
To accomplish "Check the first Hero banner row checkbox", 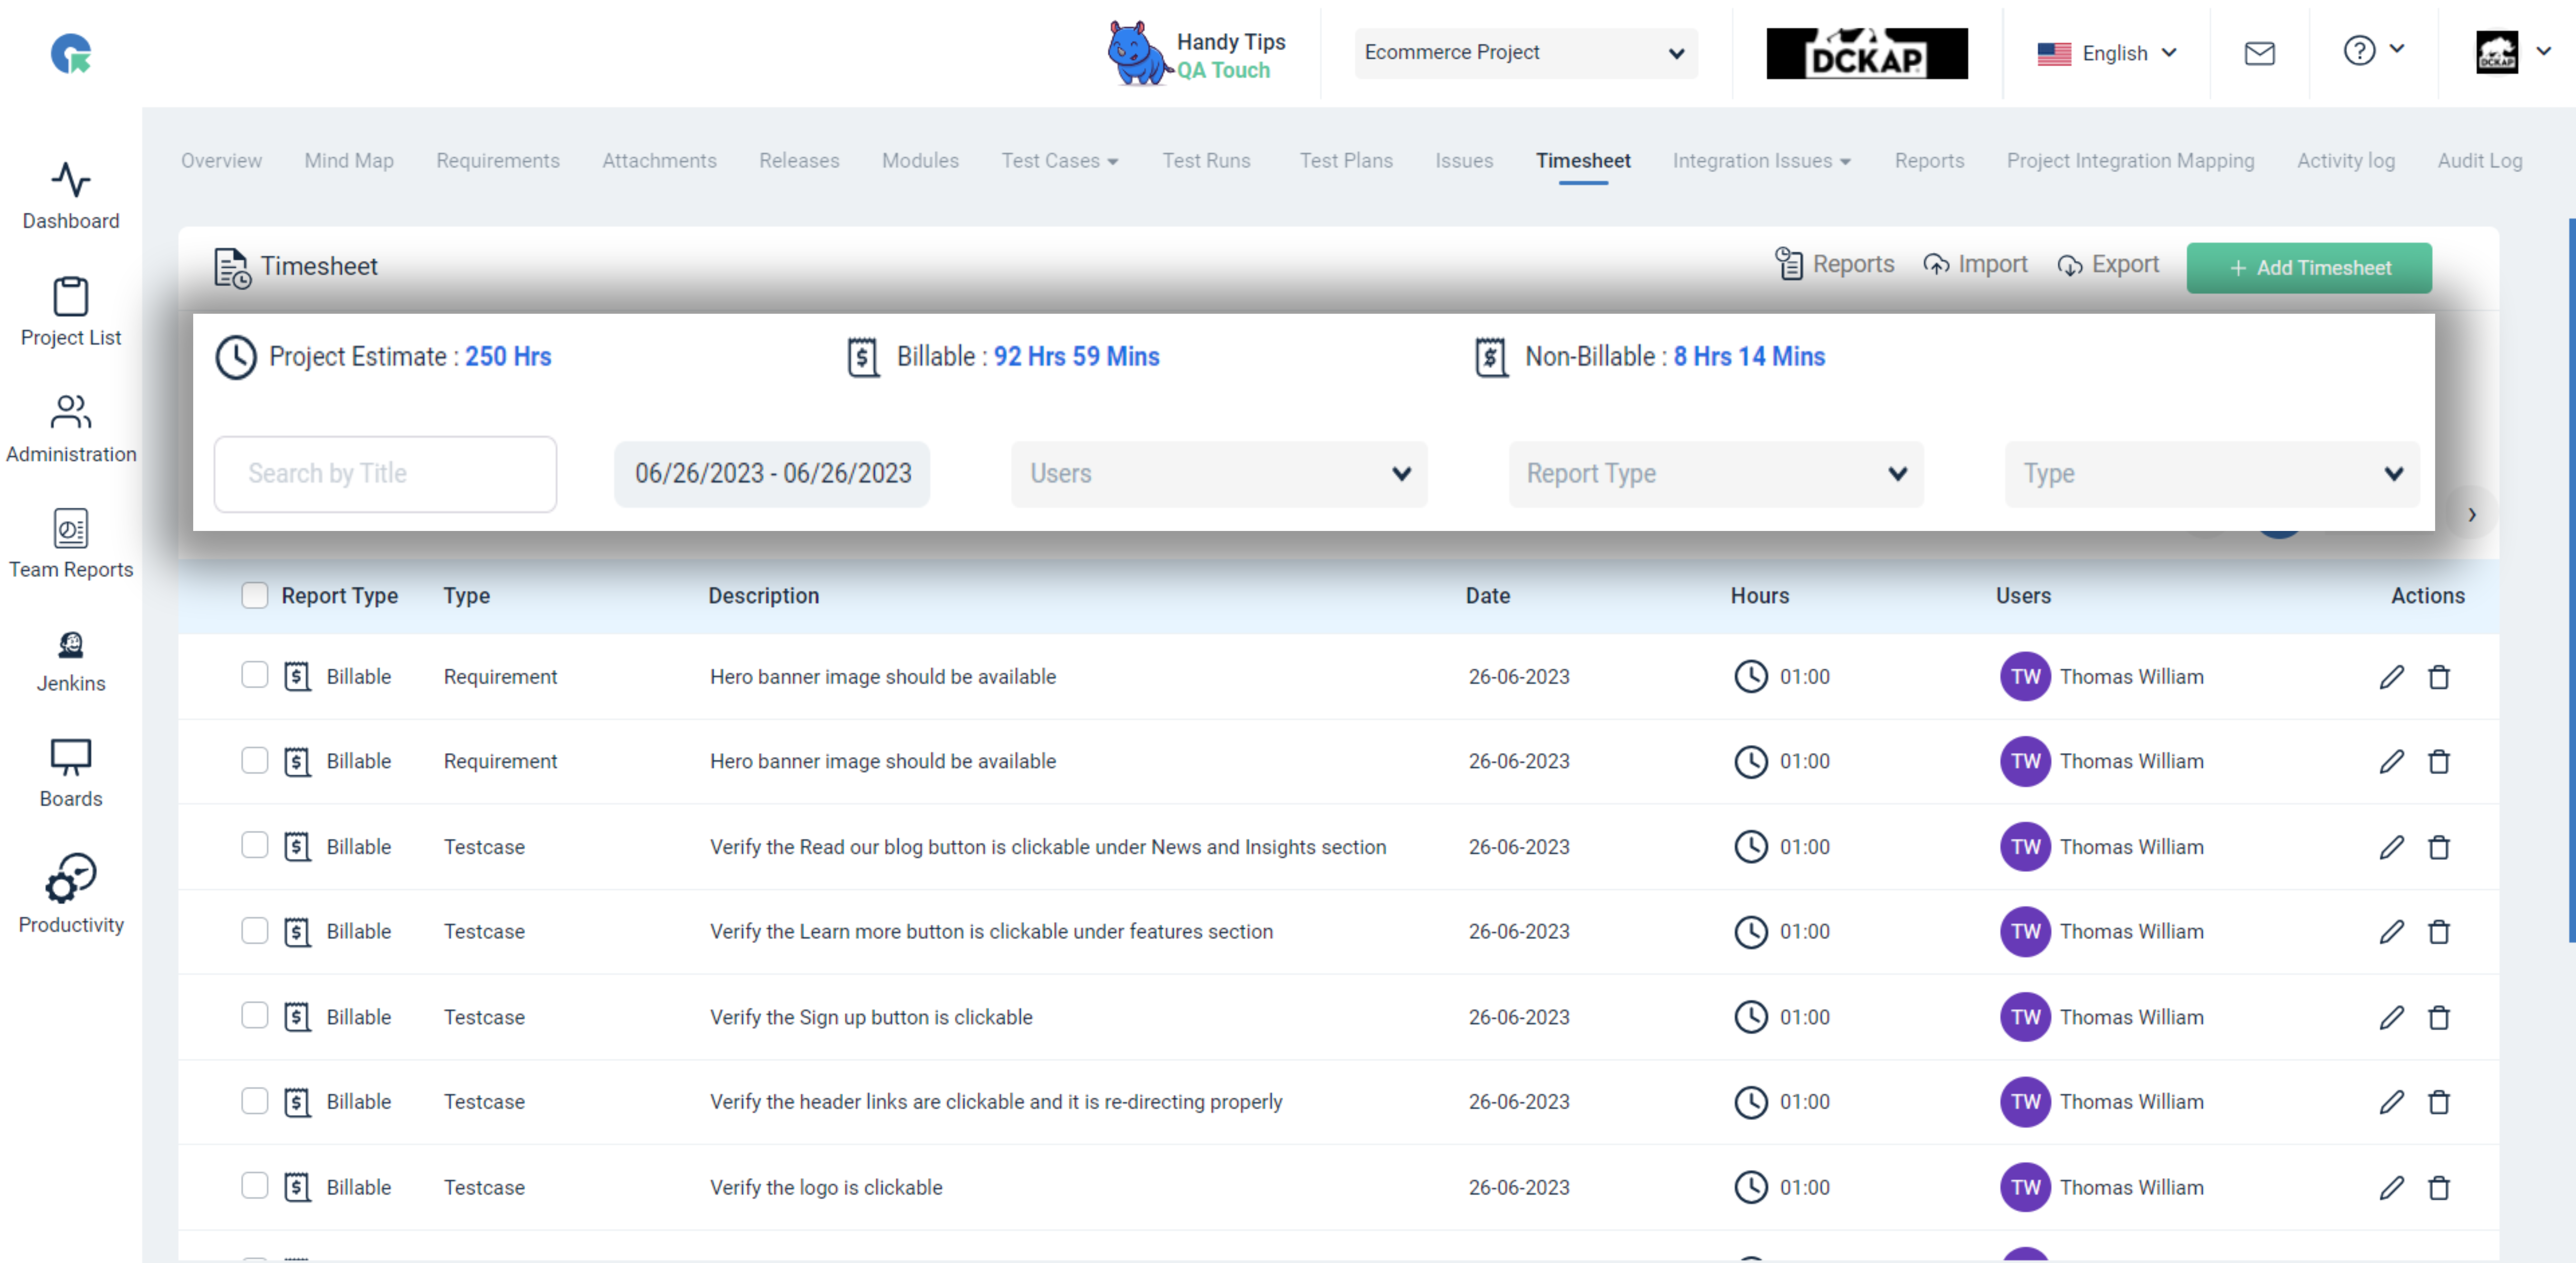I will click(x=255, y=674).
